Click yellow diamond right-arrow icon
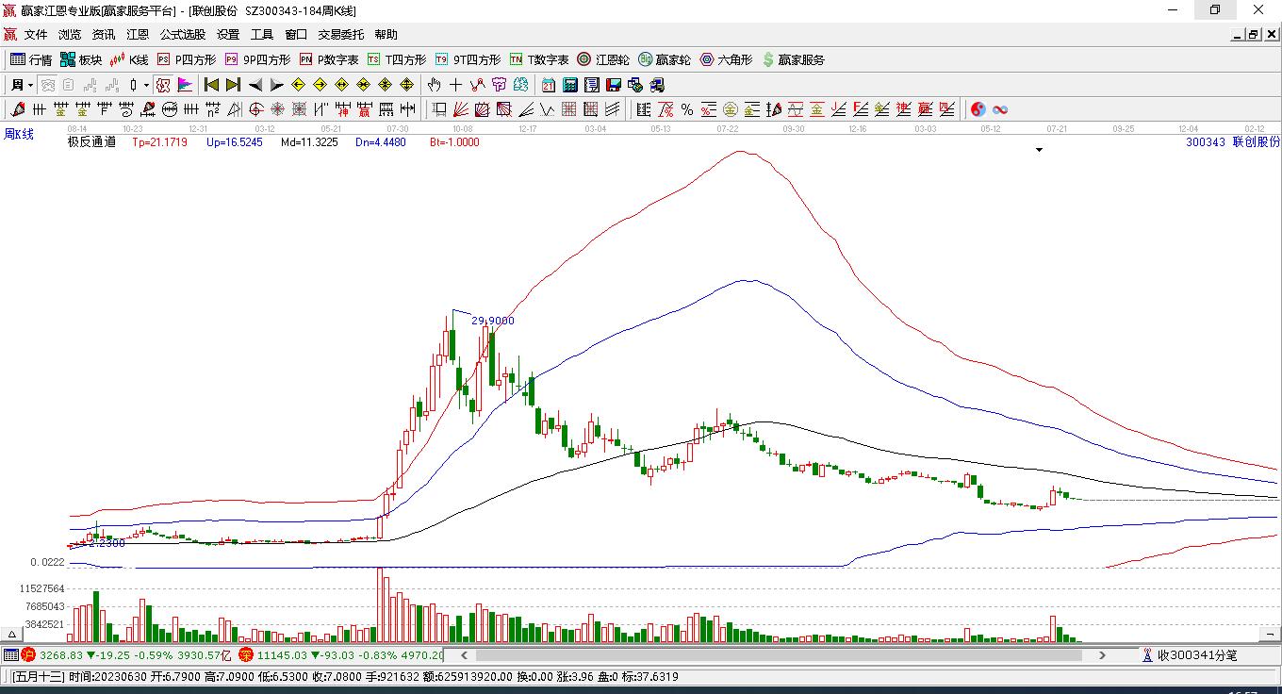 tap(320, 85)
